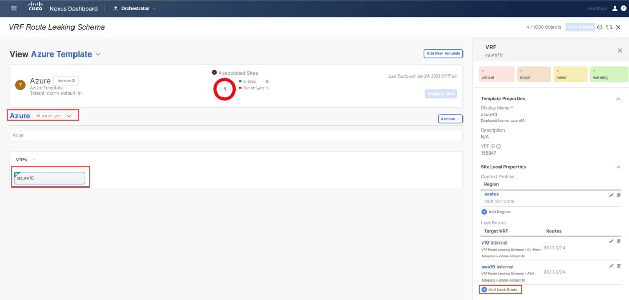Click Add Leak Route
The height and width of the screenshot is (300, 629).
coord(499,290)
